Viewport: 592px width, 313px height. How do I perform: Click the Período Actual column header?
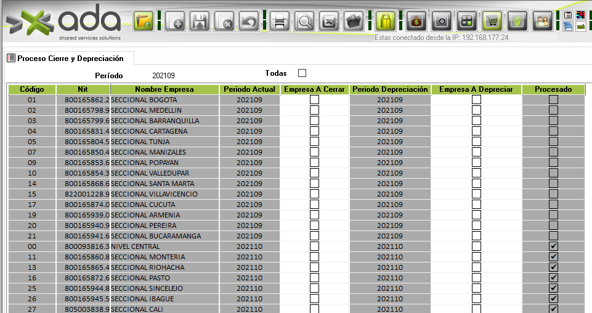click(249, 89)
